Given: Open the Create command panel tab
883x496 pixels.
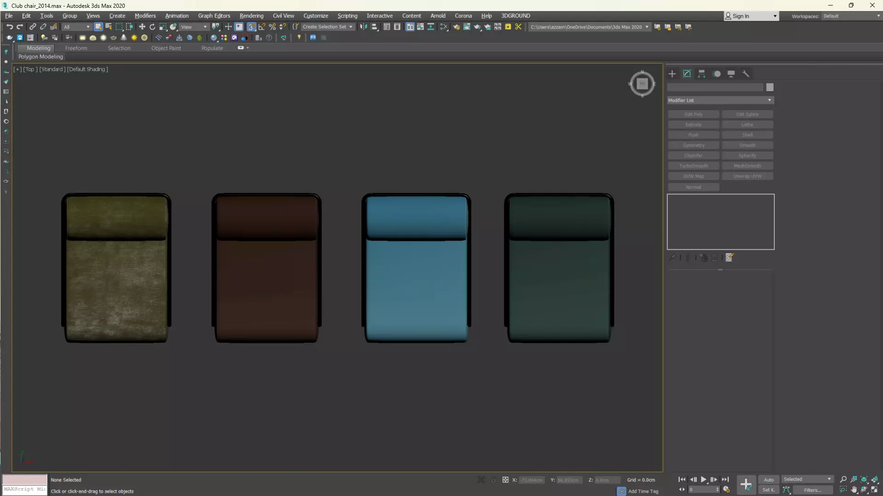Looking at the screenshot, I should tap(672, 74).
